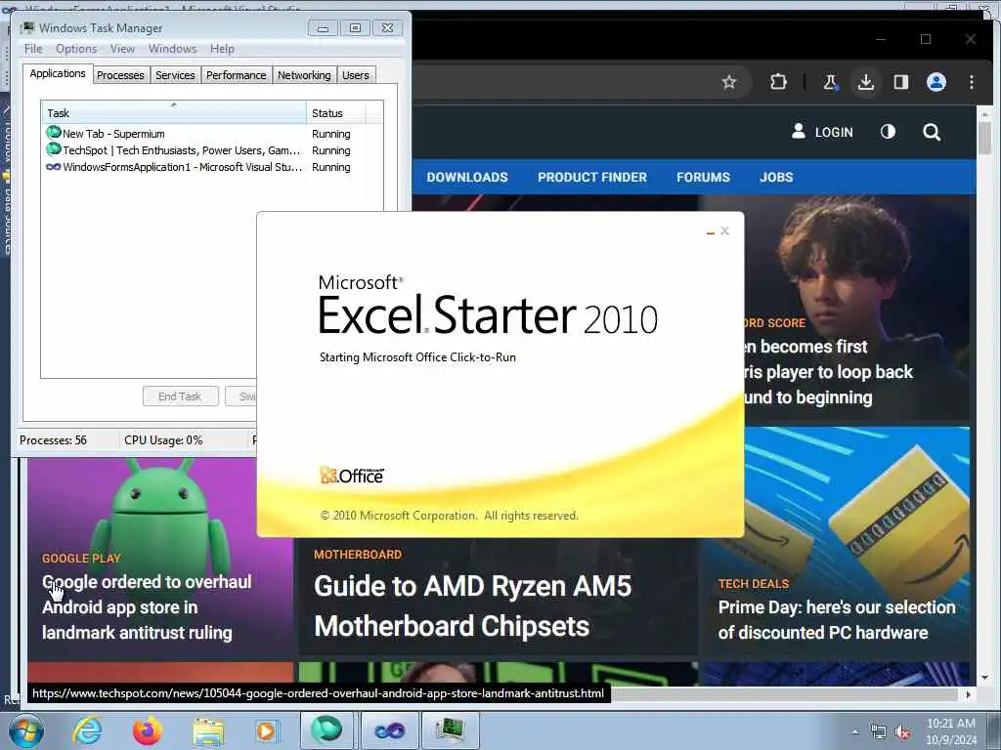The image size is (1001, 750).
Task: Open the browser profile avatar icon
Action: [x=936, y=82]
